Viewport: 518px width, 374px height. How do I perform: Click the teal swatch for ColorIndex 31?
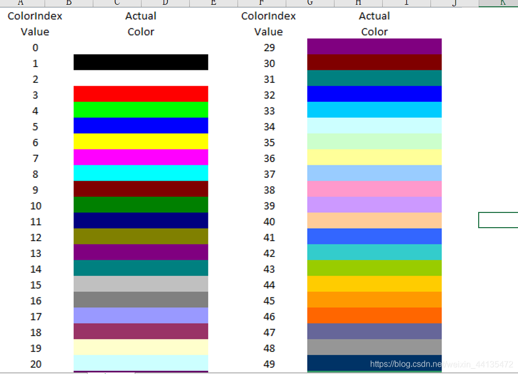[x=374, y=78]
